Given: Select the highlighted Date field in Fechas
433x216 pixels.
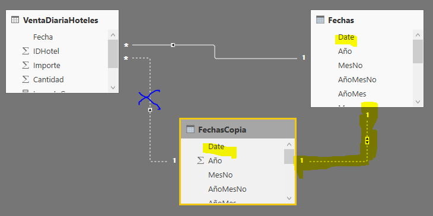Looking at the screenshot, I should coord(346,37).
